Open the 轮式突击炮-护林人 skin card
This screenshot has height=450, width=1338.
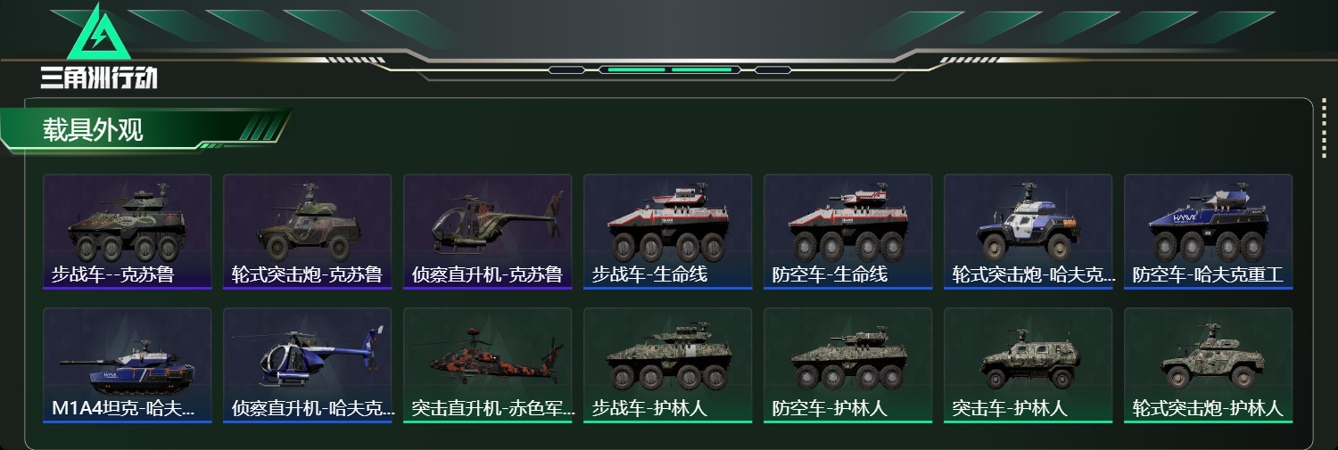(x=1209, y=365)
